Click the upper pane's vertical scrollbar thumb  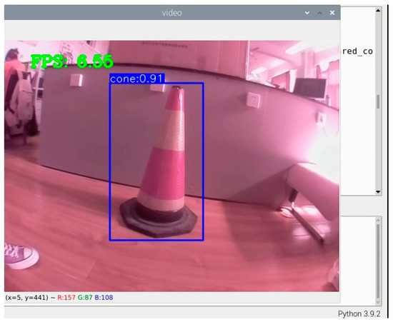click(x=378, y=101)
